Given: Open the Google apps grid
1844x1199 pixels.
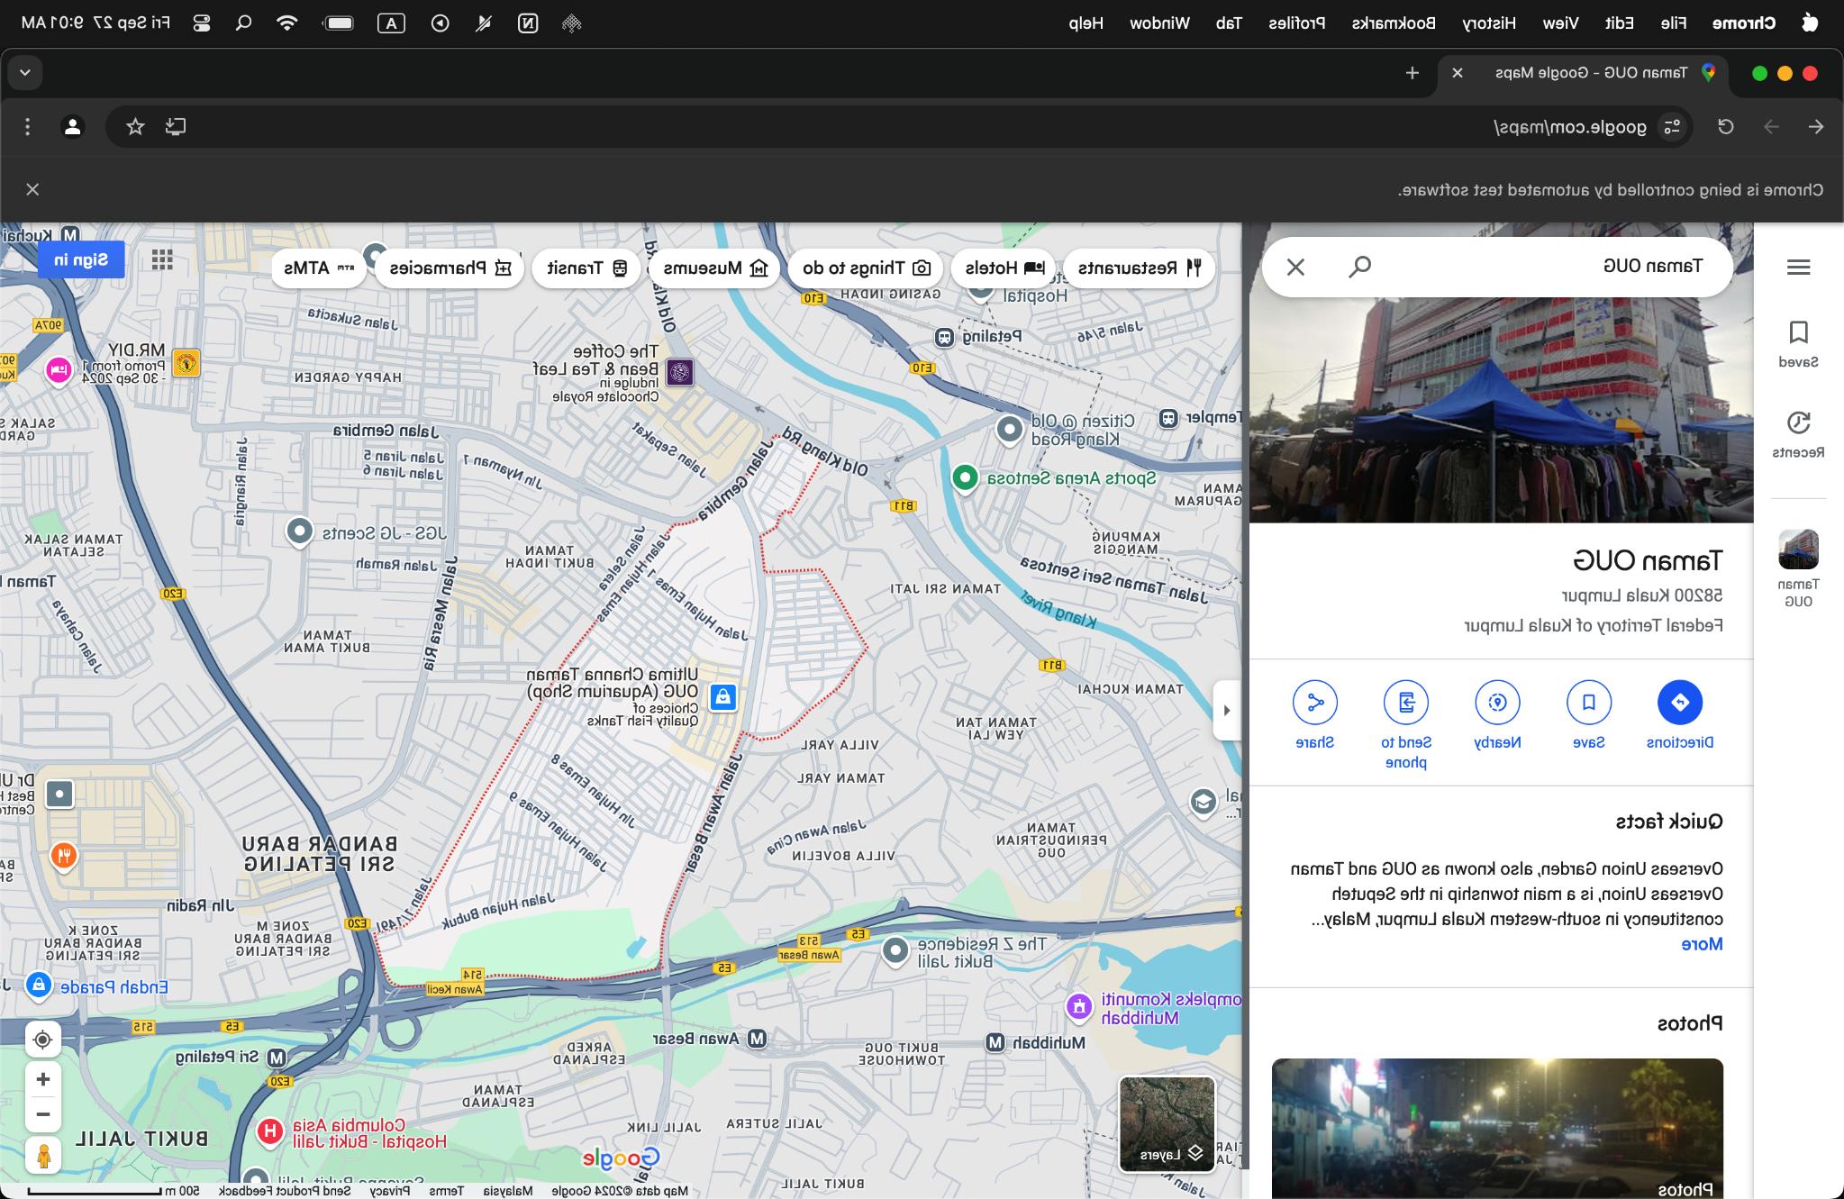Looking at the screenshot, I should click(x=162, y=260).
